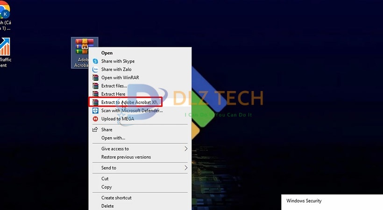Screen dimensions: 383x210
Task: Click WinRAR icon beside Open with WinRAR
Action: pos(95,77)
